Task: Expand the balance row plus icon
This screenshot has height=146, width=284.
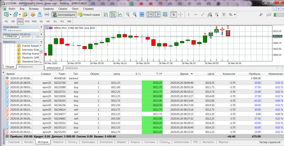Action: (7, 78)
